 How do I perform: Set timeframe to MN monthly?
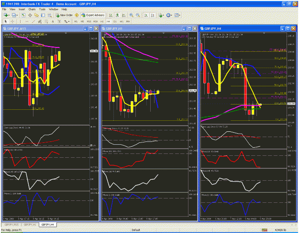click(x=128, y=22)
